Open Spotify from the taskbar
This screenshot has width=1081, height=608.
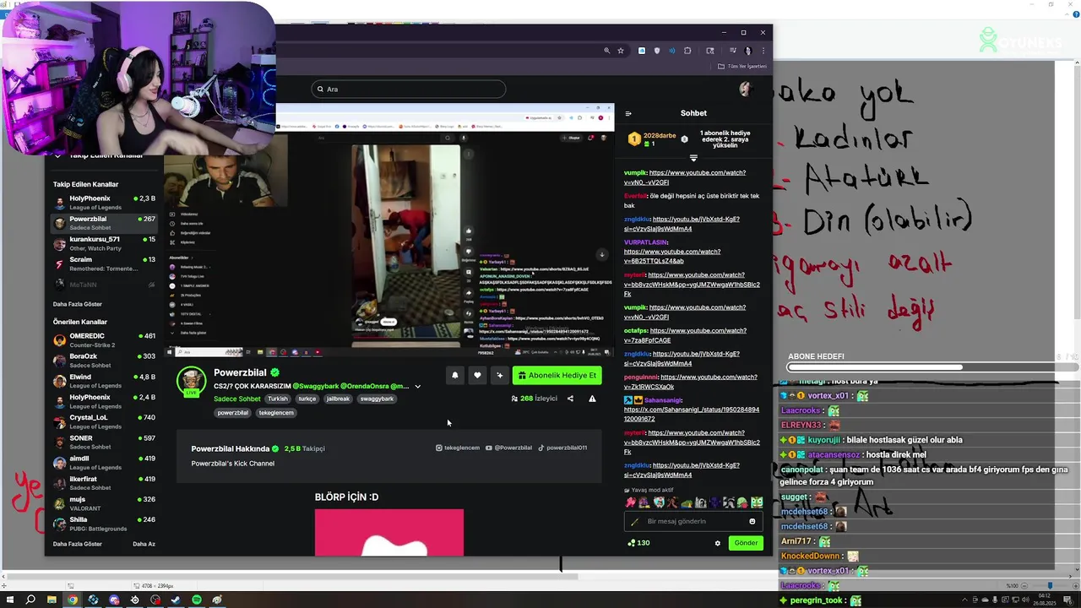[x=197, y=600]
